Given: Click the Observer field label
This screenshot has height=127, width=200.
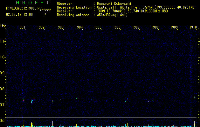Looking at the screenshot, I should pos(65,3).
